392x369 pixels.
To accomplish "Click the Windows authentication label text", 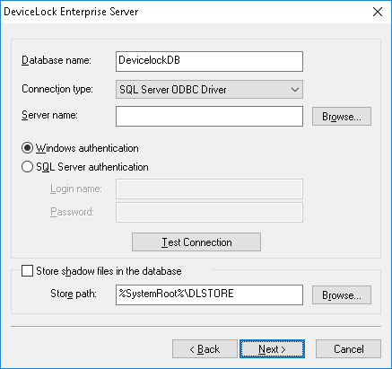I will pyautogui.click(x=87, y=148).
